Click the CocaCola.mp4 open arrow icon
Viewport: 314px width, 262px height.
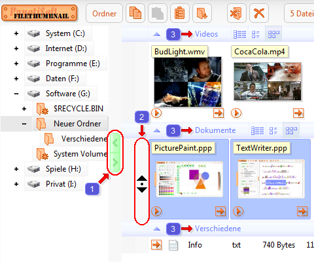point(298,113)
